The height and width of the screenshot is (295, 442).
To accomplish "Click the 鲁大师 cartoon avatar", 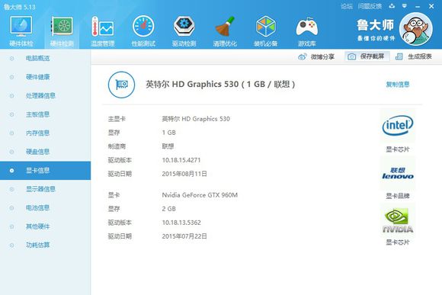I will point(416,29).
